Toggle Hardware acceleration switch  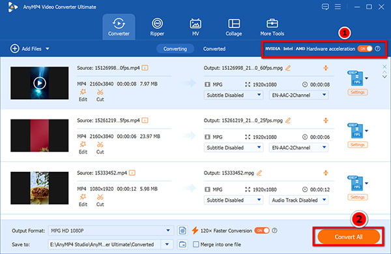point(365,48)
